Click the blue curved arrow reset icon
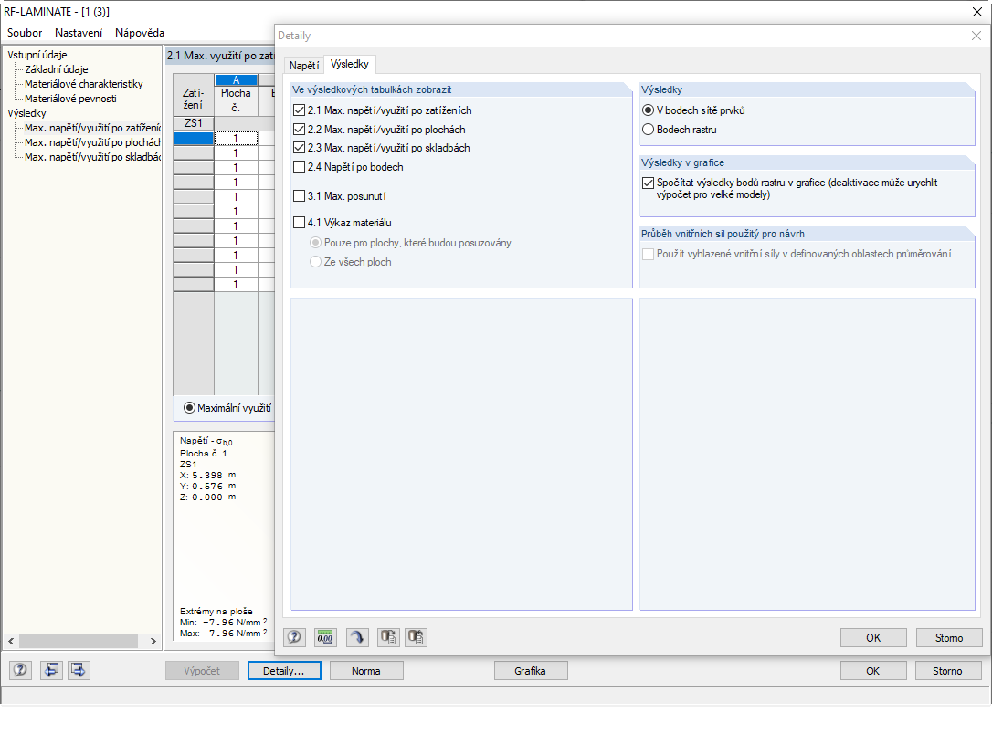This screenshot has width=992, height=744. [357, 637]
